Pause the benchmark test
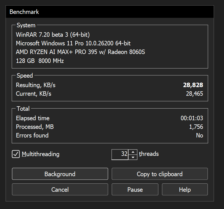The image size is (224, 209). tap(135, 190)
